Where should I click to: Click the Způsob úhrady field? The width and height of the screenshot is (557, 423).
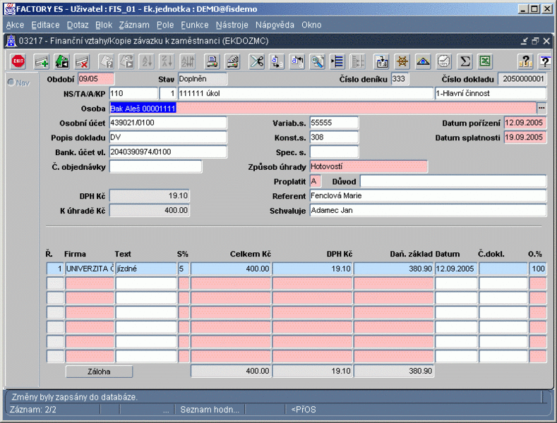(x=369, y=166)
